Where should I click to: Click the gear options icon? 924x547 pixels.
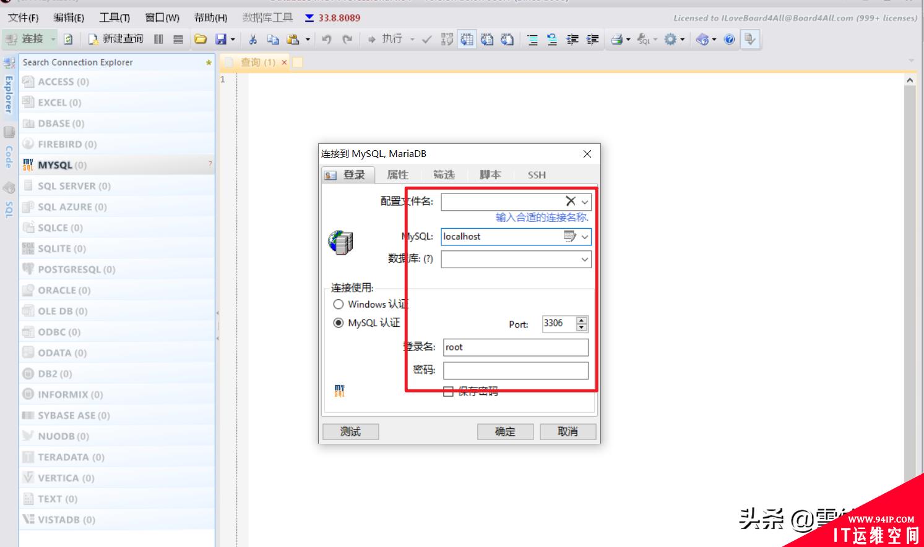[x=670, y=40]
